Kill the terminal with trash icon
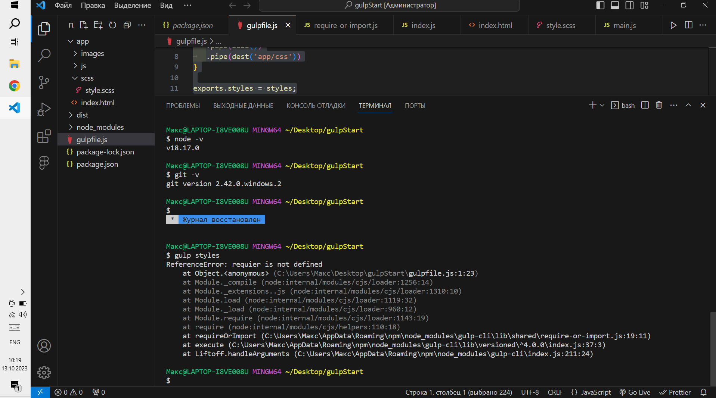The image size is (716, 398). tap(659, 105)
